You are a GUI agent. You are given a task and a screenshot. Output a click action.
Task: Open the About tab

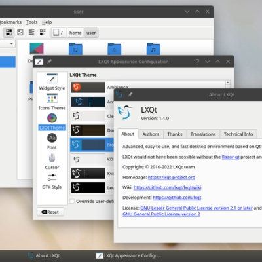[128, 134]
